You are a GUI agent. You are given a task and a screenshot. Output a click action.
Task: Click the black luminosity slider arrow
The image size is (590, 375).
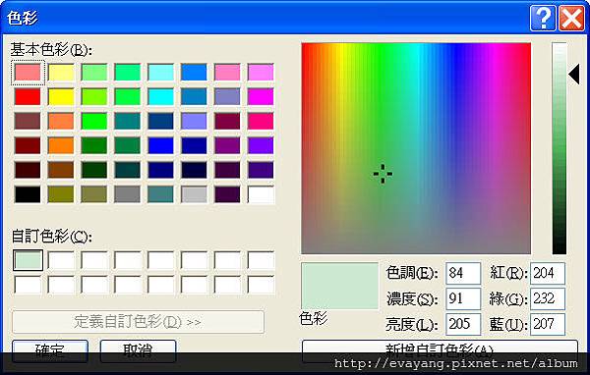(574, 75)
